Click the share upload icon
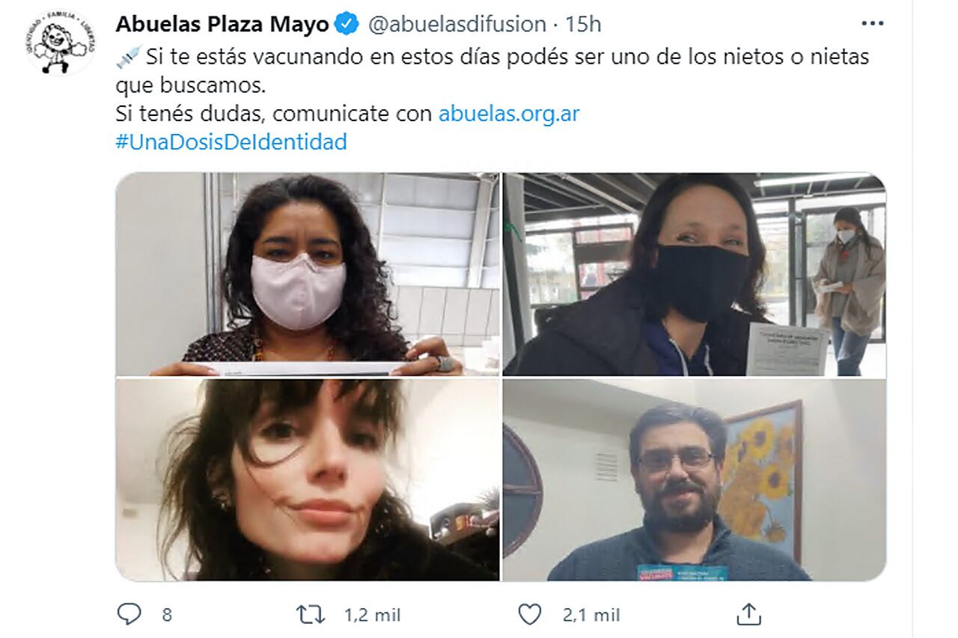Image resolution: width=958 pixels, height=638 pixels. (x=750, y=614)
